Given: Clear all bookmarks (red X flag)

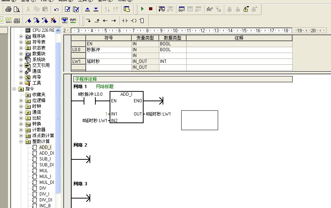Looking at the screenshot, I should [x=53, y=20].
